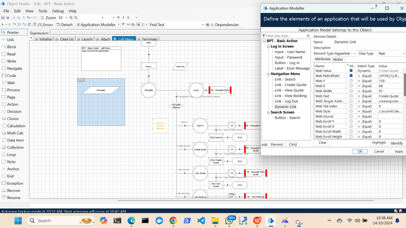
Task: Click the Highlight button
Action: click(379, 143)
